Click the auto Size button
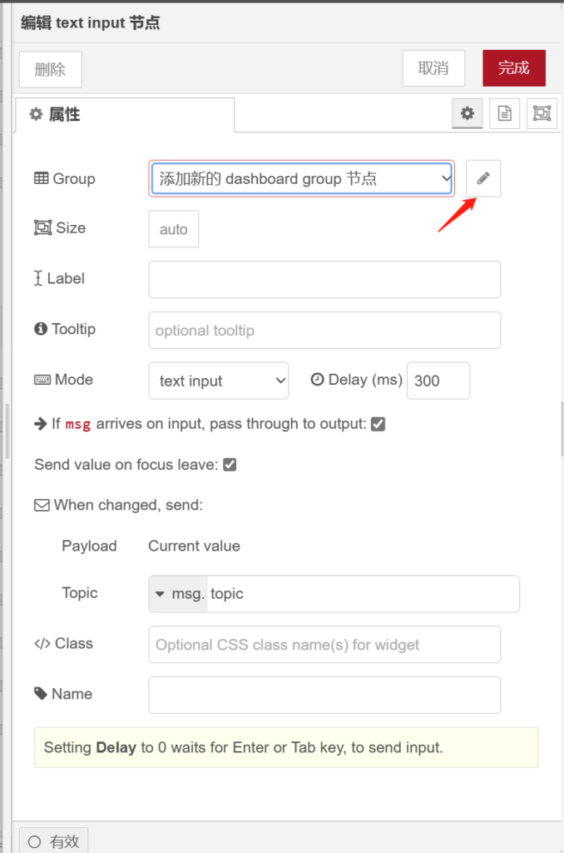This screenshot has width=564, height=853. (173, 229)
